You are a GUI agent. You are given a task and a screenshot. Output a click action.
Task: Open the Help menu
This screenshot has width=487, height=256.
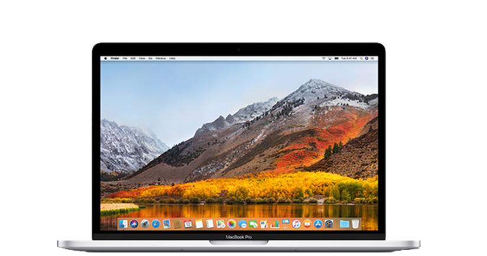pos(172,58)
